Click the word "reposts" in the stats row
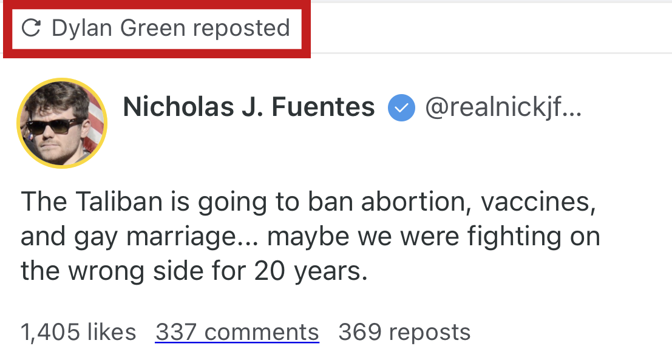This screenshot has height=360, width=672. click(x=430, y=332)
